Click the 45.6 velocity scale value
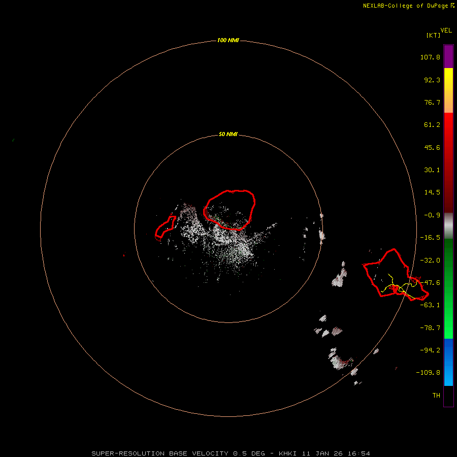The height and width of the screenshot is (457, 457). [432, 147]
